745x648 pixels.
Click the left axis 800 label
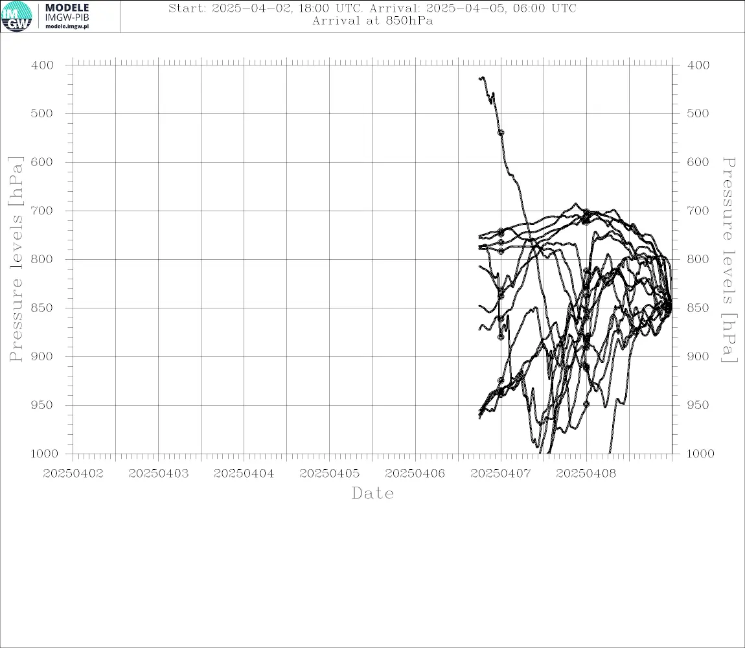(43, 259)
